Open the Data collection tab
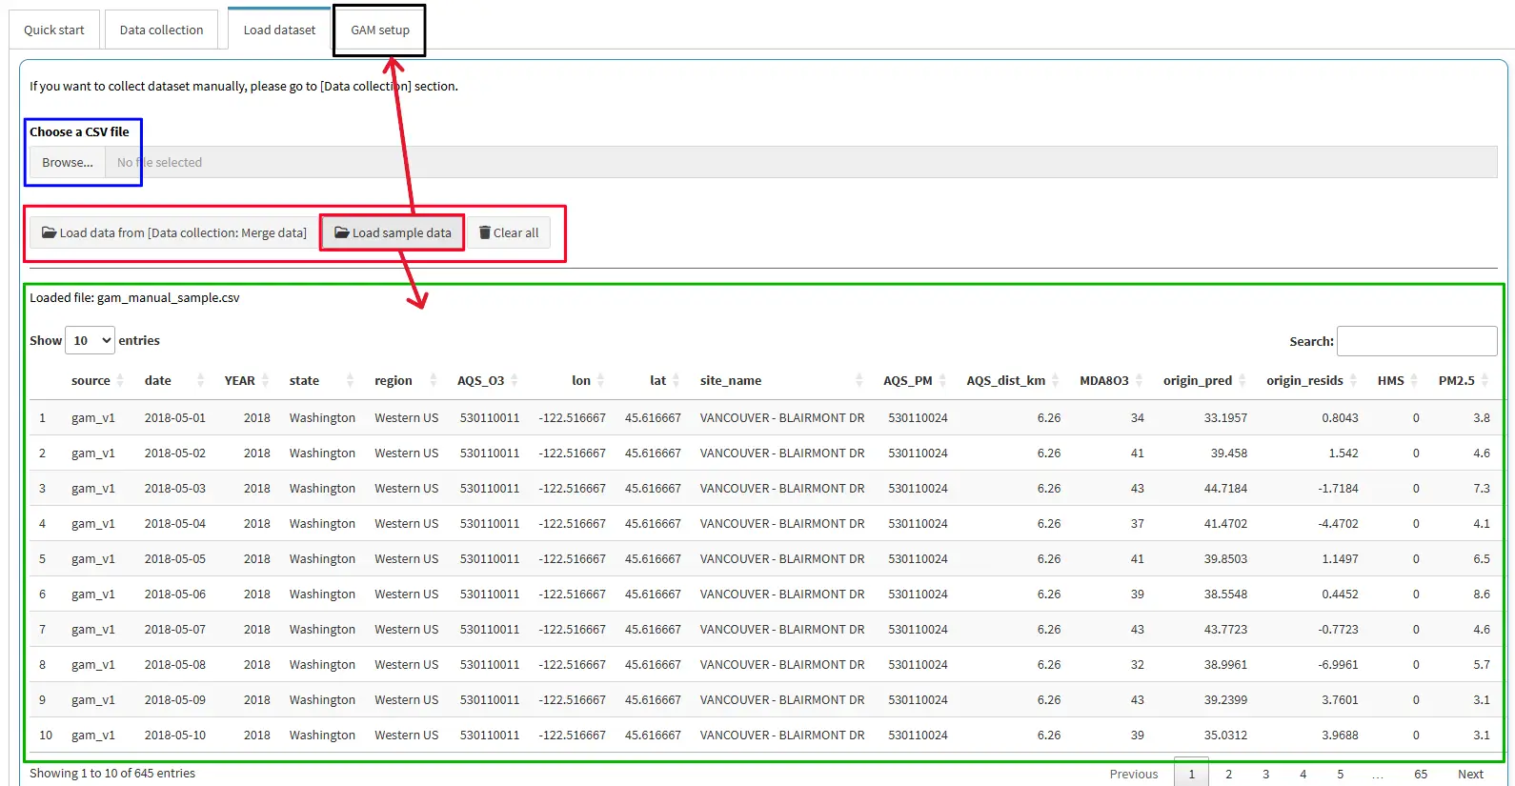The height and width of the screenshot is (786, 1515). click(x=161, y=30)
